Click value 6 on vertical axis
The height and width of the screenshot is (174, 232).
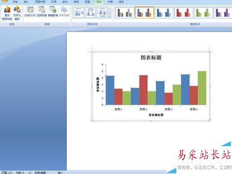[103, 64]
